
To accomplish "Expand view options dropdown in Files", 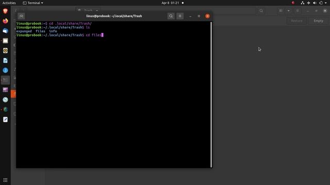I will click(x=289, y=11).
